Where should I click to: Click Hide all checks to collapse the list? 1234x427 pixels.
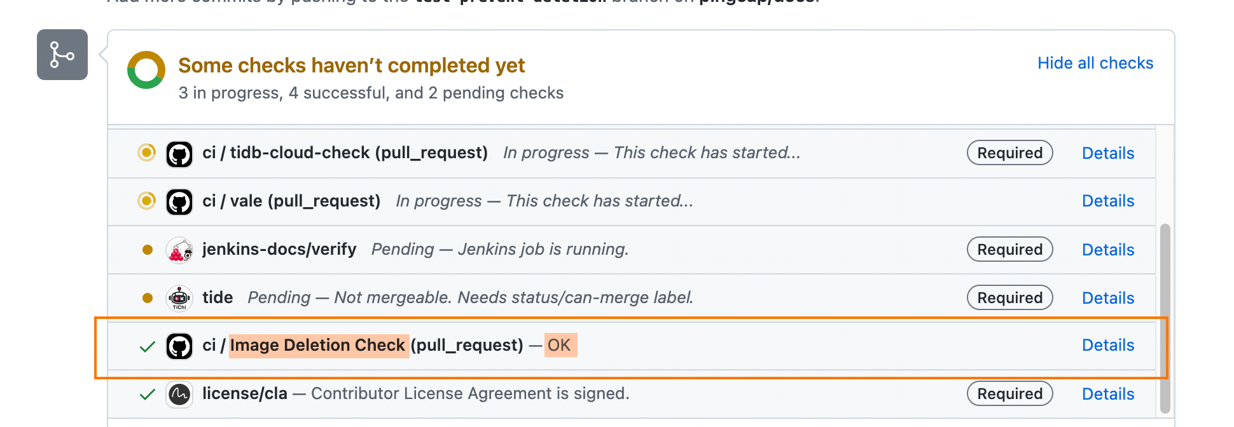1095,63
